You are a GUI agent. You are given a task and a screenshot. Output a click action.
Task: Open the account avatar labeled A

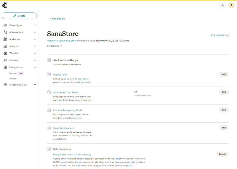tap(231, 5)
